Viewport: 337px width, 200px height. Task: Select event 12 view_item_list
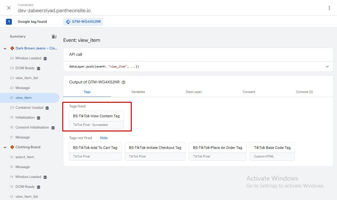[24, 197]
